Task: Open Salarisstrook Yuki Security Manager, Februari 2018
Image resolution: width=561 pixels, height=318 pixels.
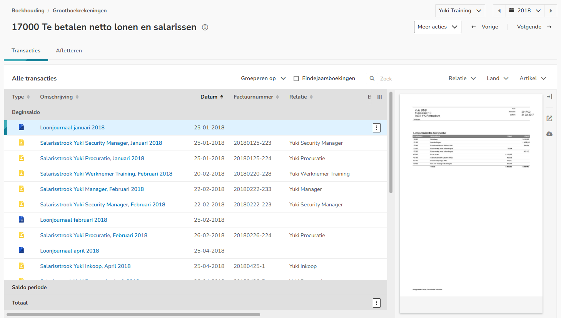Action: [103, 205]
